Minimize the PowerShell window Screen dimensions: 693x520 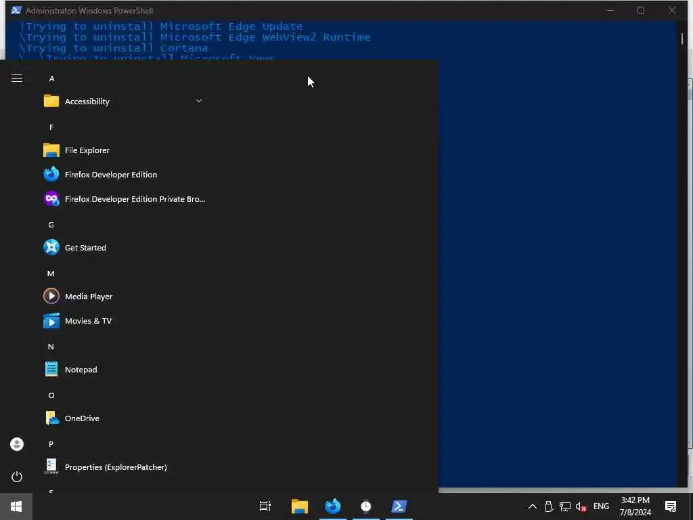click(610, 10)
